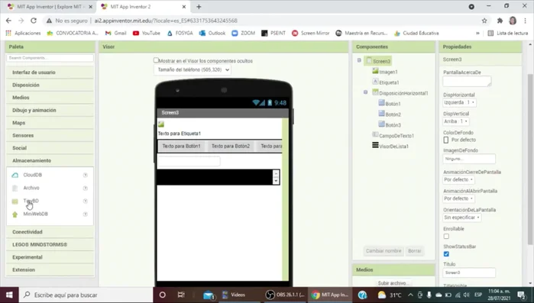Expand the Dibujo y animación palette section

tap(50, 110)
